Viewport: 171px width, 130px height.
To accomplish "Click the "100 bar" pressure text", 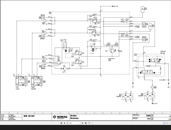I will (x=163, y=51).
